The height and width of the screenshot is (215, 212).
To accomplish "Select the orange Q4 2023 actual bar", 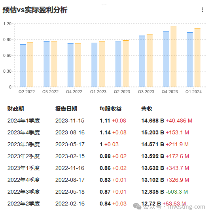I will [x=174, y=57].
